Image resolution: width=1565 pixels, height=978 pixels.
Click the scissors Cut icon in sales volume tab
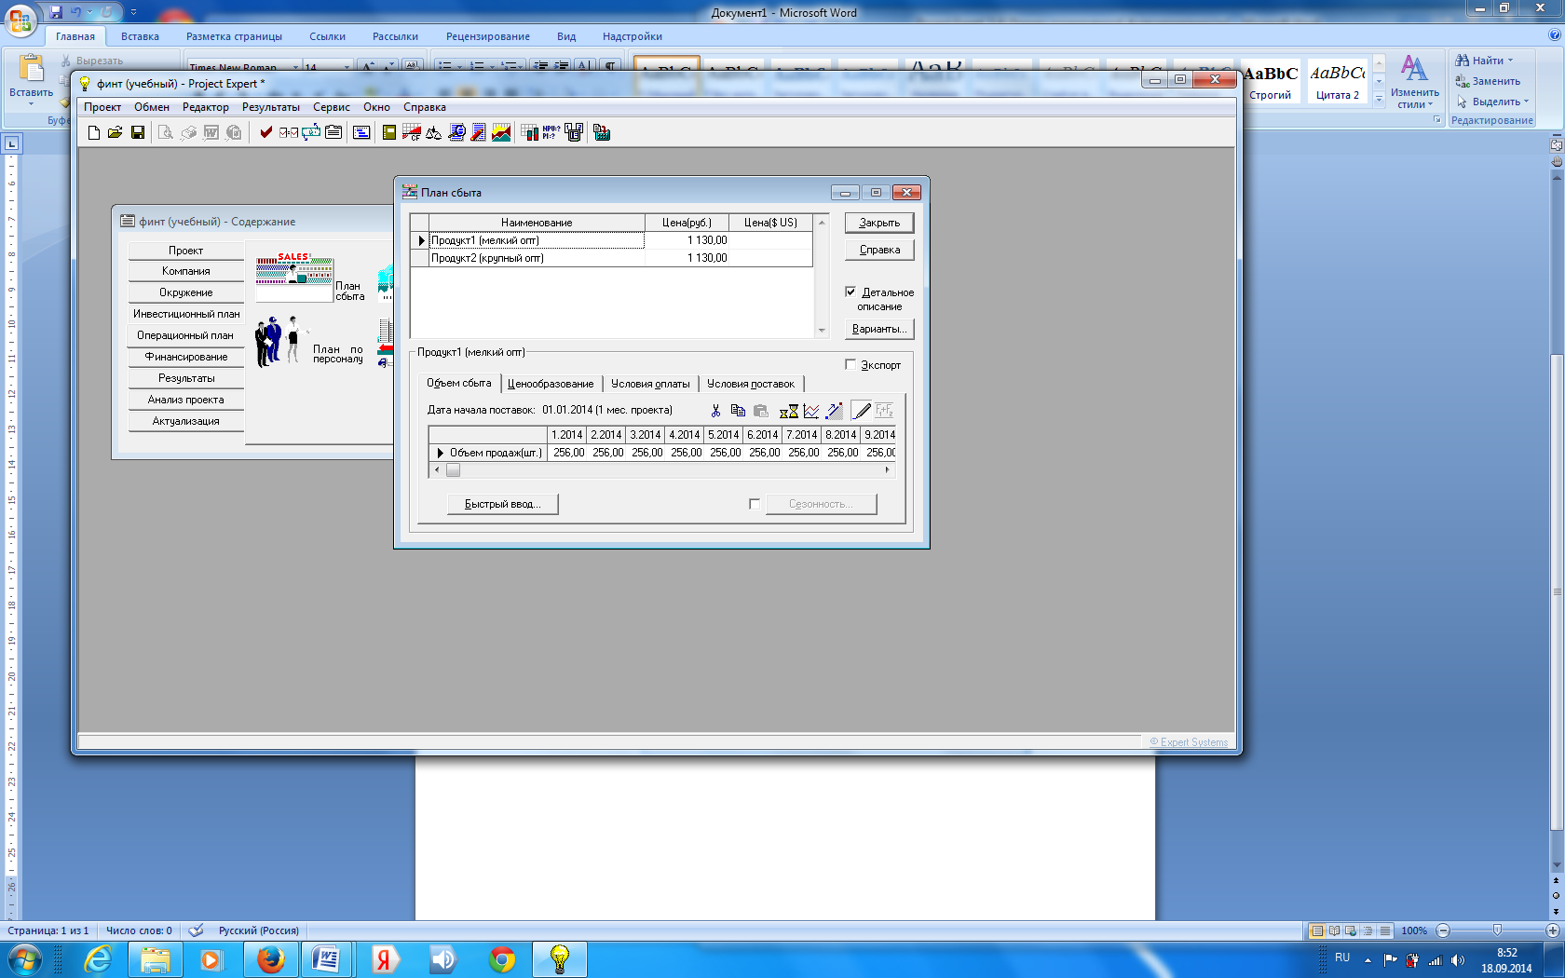click(715, 411)
